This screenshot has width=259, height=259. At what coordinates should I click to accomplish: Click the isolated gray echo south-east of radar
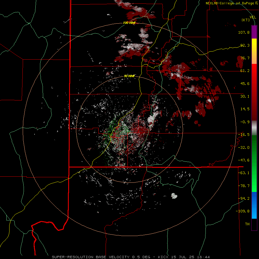[174, 196]
